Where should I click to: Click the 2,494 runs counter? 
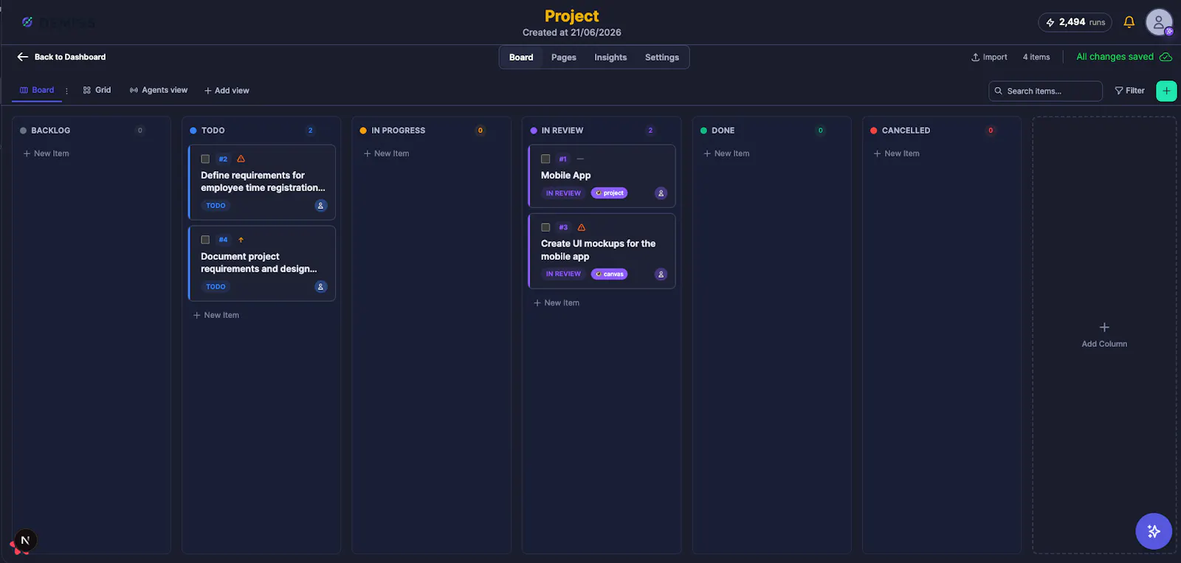[1075, 22]
